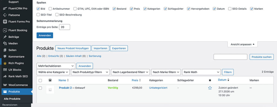Viewport: 277px width, 107px height.
Task: Toggle featured star for Produkt 2
Action: pyautogui.click(x=210, y=88)
